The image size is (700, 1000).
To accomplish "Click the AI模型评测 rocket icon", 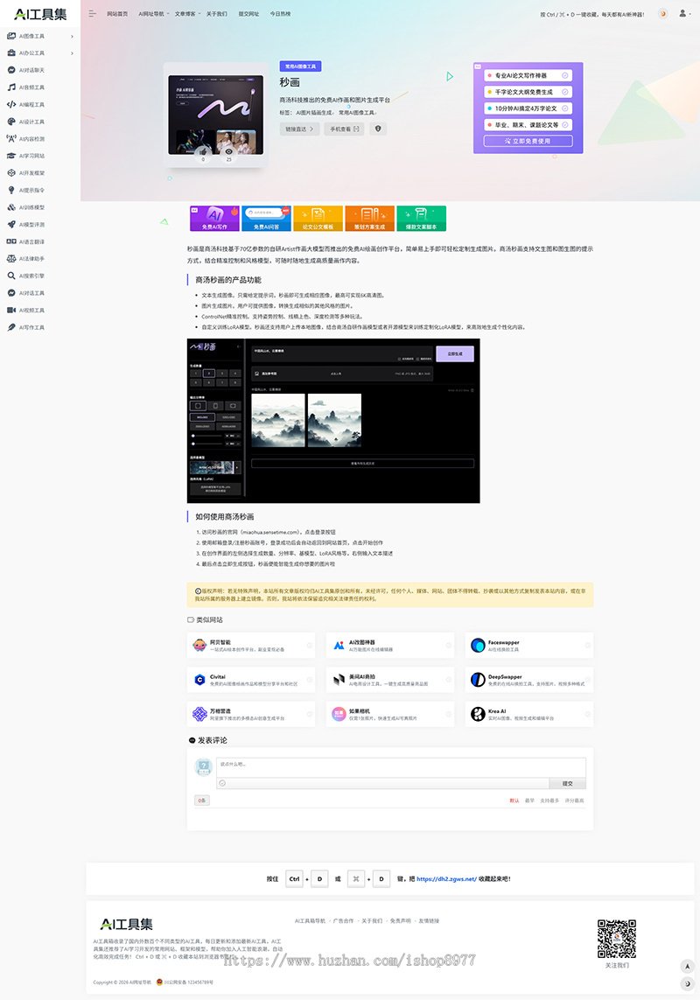I will pyautogui.click(x=10, y=225).
